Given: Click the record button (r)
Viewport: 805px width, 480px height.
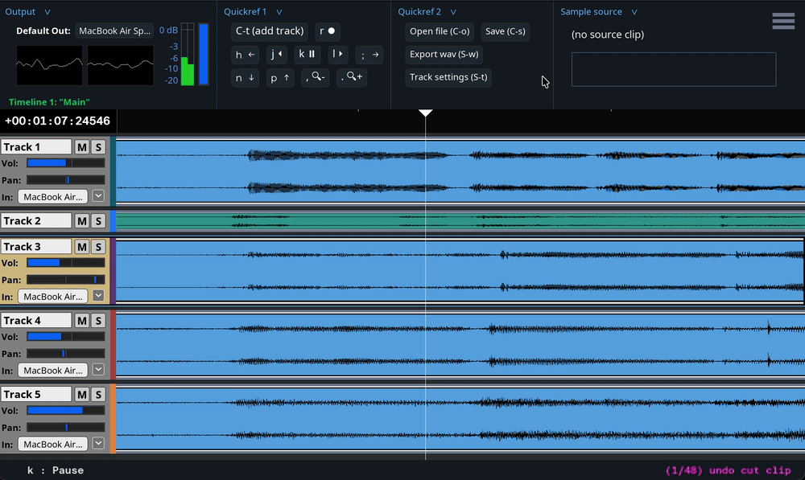Looking at the screenshot, I should coord(328,31).
